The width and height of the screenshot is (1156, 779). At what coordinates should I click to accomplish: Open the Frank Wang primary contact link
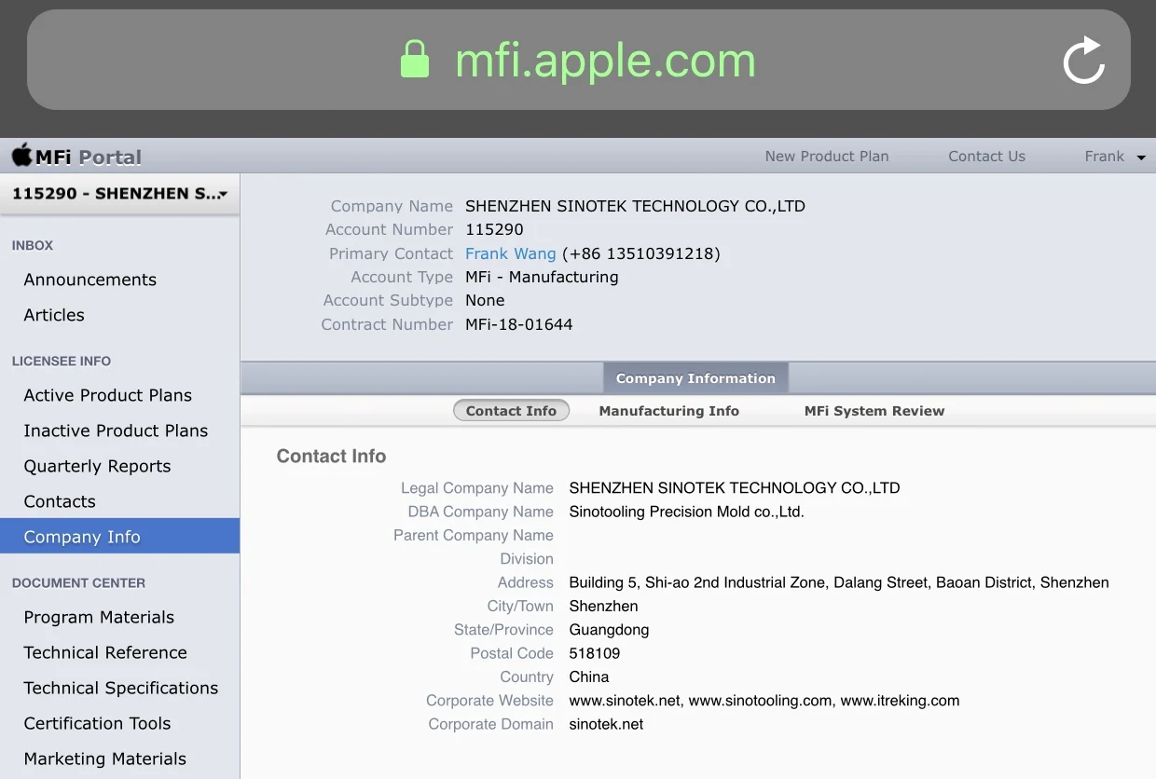coord(510,253)
